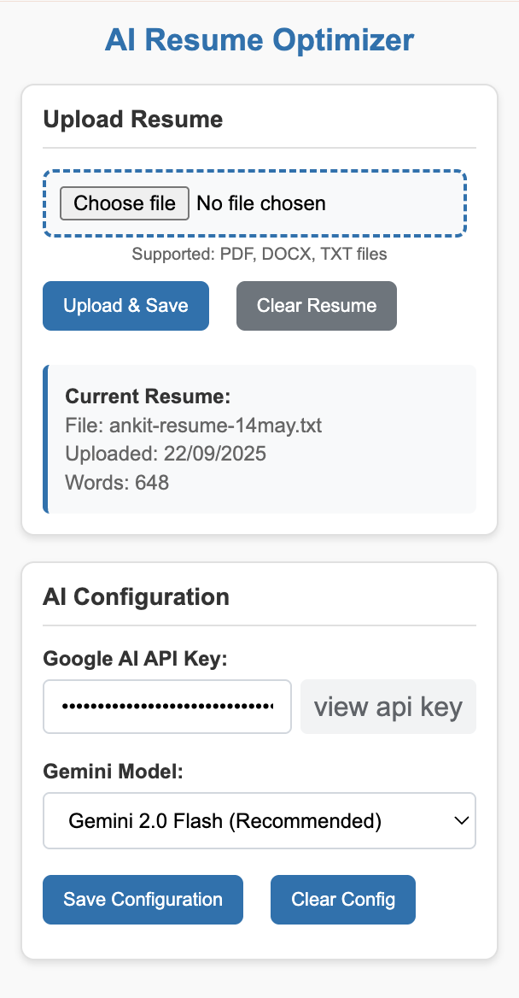Click the Gemini Model label
This screenshot has height=998, width=519.
(113, 772)
